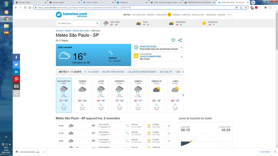The width and height of the screenshot is (278, 156).
Task: Open the browser extensions puzzle icon
Action: pyautogui.click(x=265, y=8)
